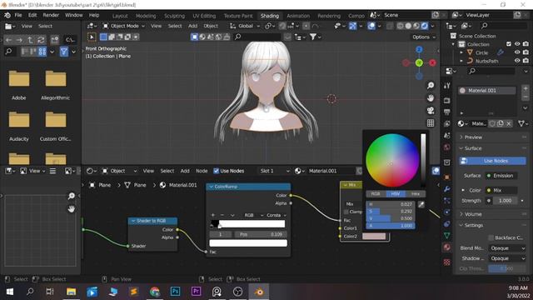Click the color wheel in the picker
Screen dimensions: 533x300
tap(392, 161)
